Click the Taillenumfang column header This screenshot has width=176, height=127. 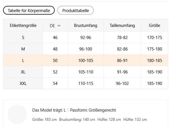click(122, 26)
